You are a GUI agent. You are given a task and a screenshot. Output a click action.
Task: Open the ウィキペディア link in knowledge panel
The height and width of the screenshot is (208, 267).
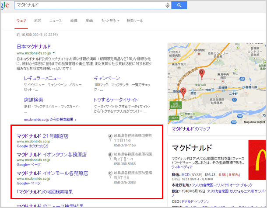pyautogui.click(x=182, y=167)
